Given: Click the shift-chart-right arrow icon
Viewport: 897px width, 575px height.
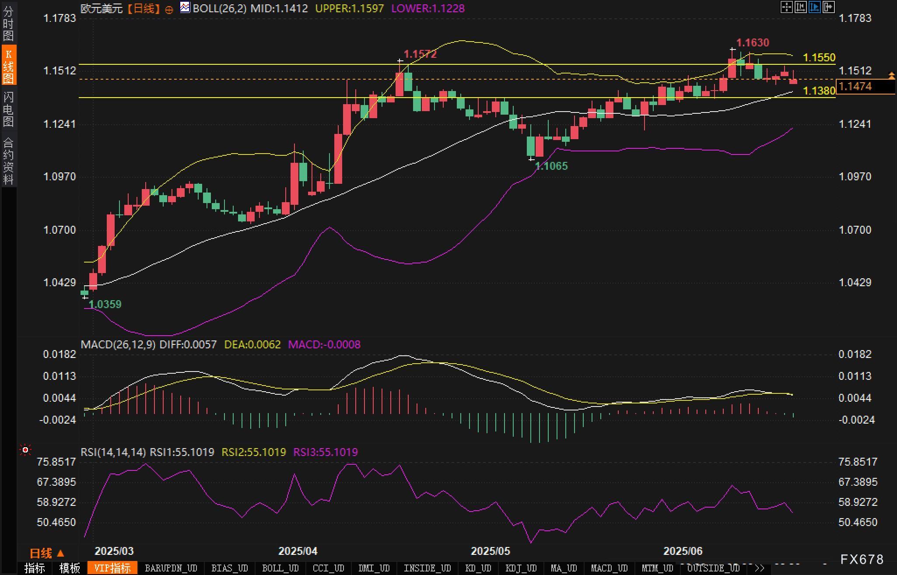Looking at the screenshot, I should pos(828,7).
